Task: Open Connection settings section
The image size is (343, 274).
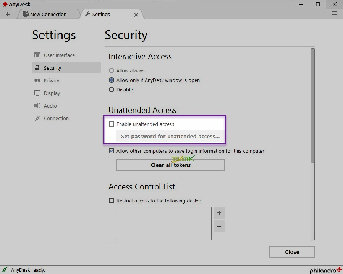Action: pyautogui.click(x=66, y=118)
